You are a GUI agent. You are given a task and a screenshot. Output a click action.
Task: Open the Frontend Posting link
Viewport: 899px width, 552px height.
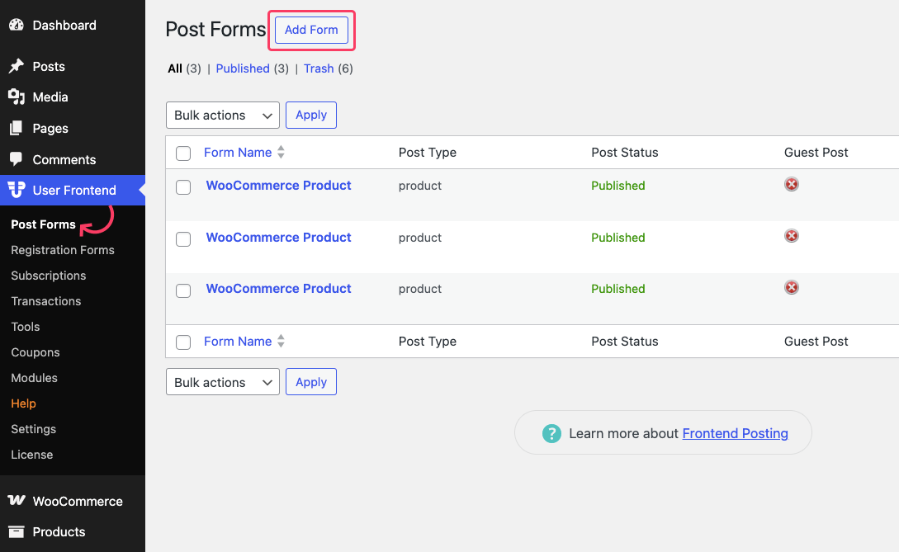pos(735,433)
